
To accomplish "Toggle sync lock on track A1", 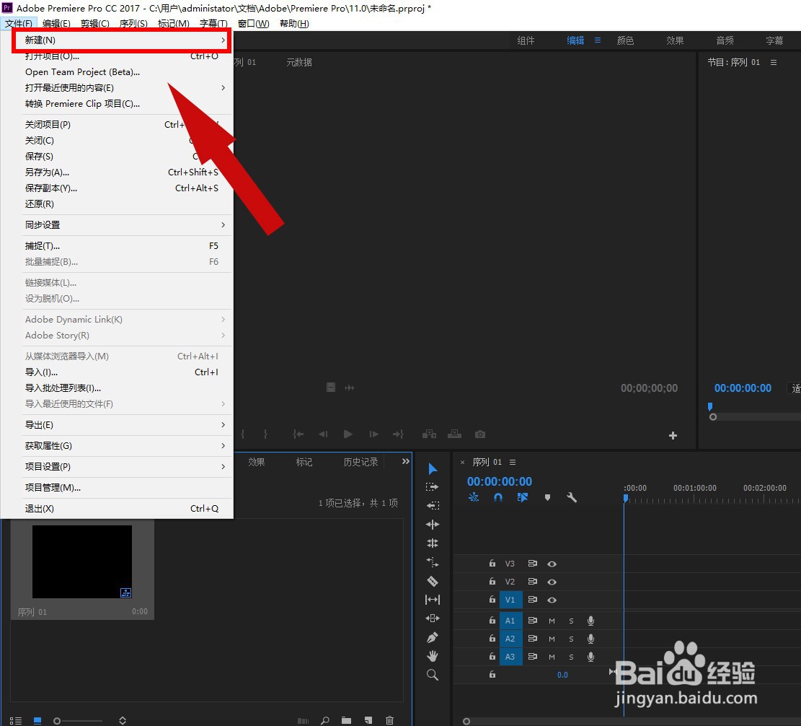I will 532,621.
